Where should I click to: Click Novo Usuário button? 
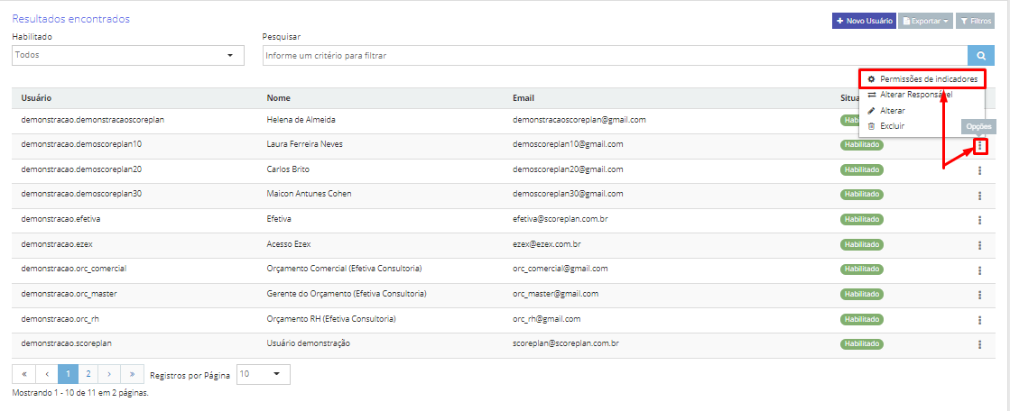pos(864,22)
